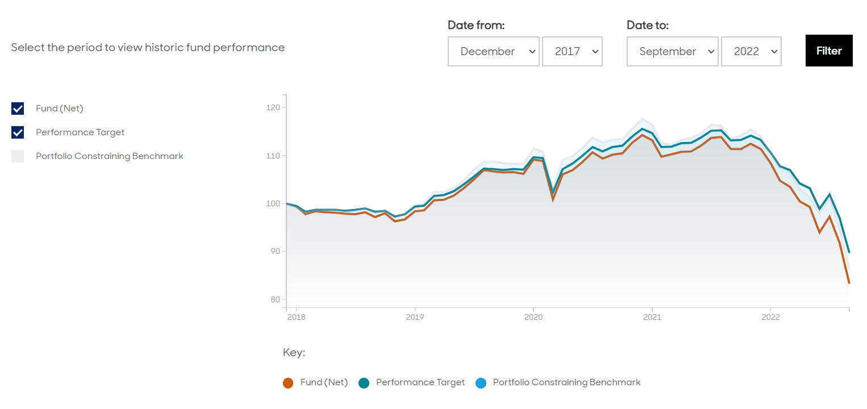Open the Date from year dropdown
This screenshot has height=409, width=867.
[572, 52]
